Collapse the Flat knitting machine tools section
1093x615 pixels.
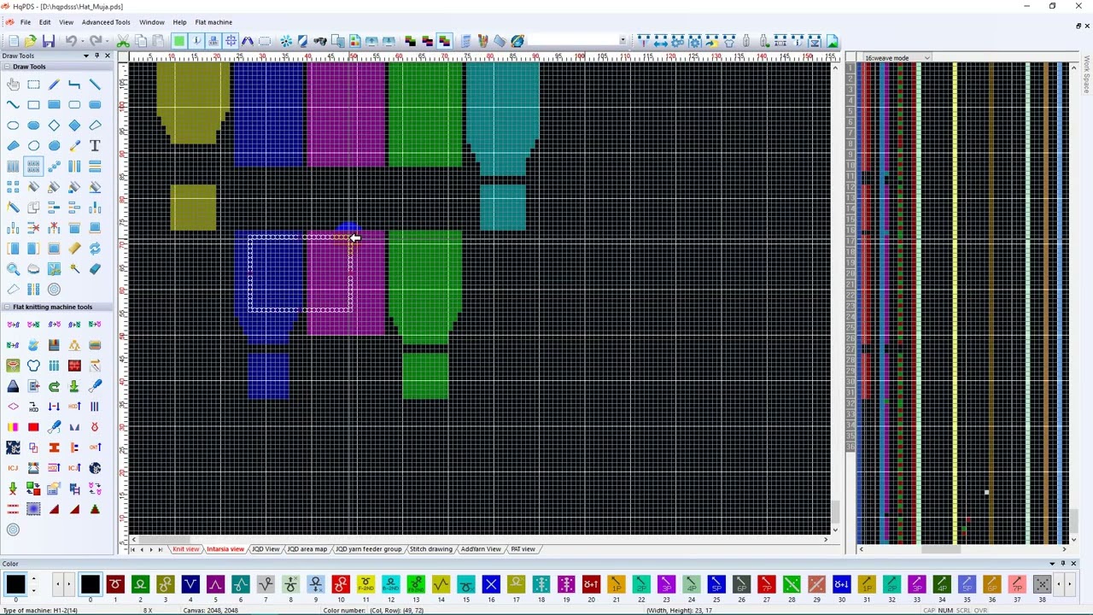tap(7, 307)
